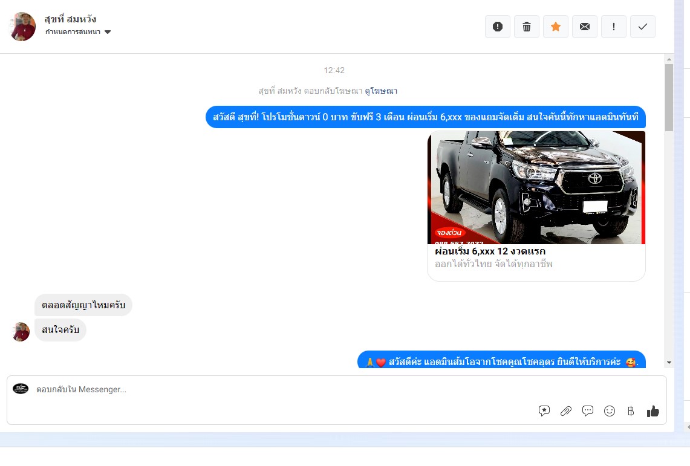Click the contact name สุขที่ สมหวัง

click(70, 19)
